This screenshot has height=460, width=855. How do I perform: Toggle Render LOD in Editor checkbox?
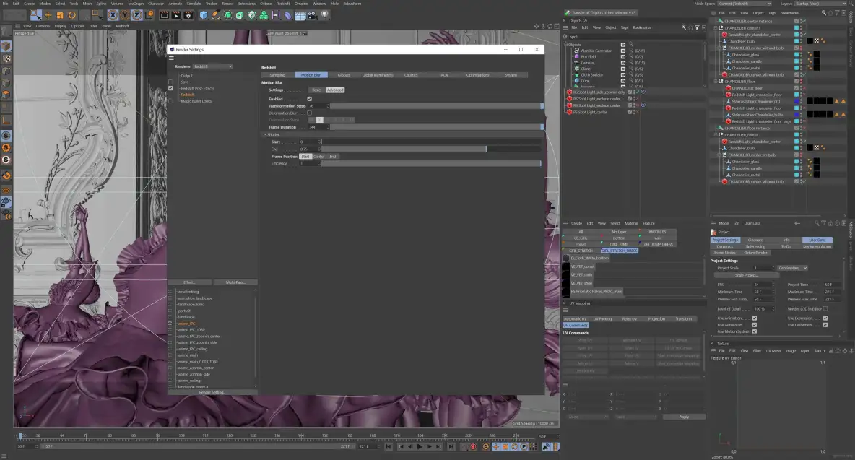825,308
